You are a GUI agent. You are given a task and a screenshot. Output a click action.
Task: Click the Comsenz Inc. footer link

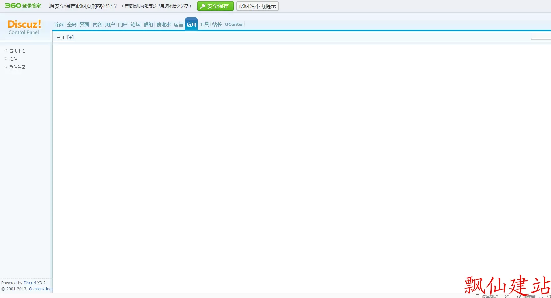[41, 289]
